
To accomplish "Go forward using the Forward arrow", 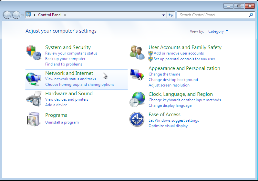I will pos(16,15).
